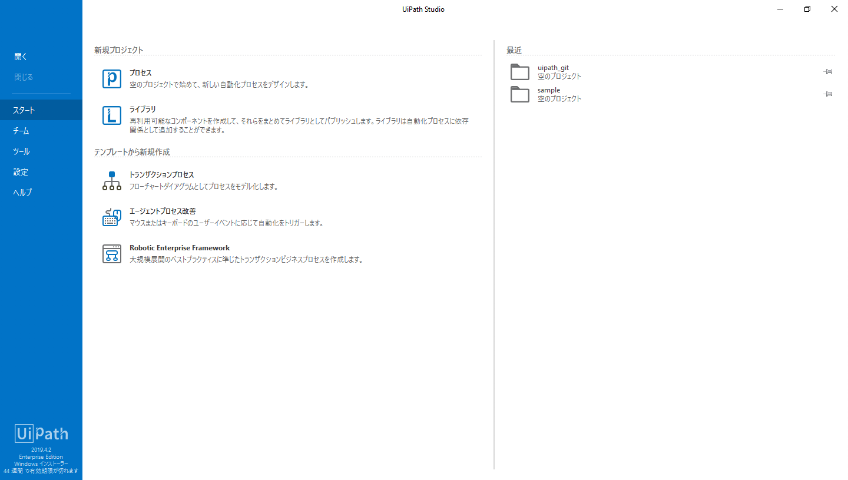
Task: Open recent project uipath_git
Action: click(553, 68)
